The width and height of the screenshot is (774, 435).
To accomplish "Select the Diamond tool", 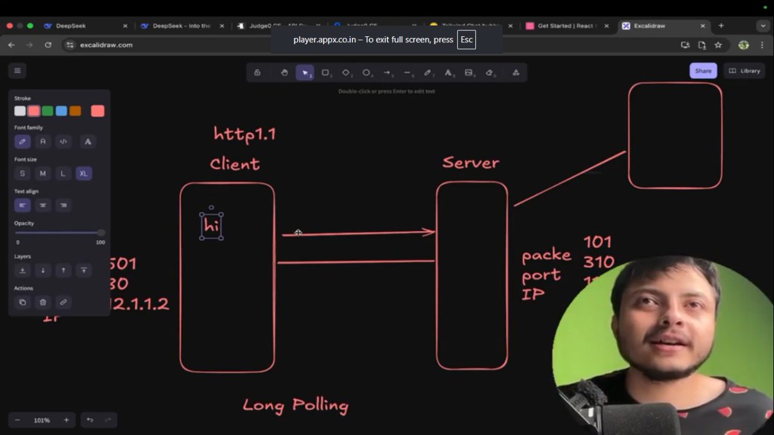I will point(346,72).
